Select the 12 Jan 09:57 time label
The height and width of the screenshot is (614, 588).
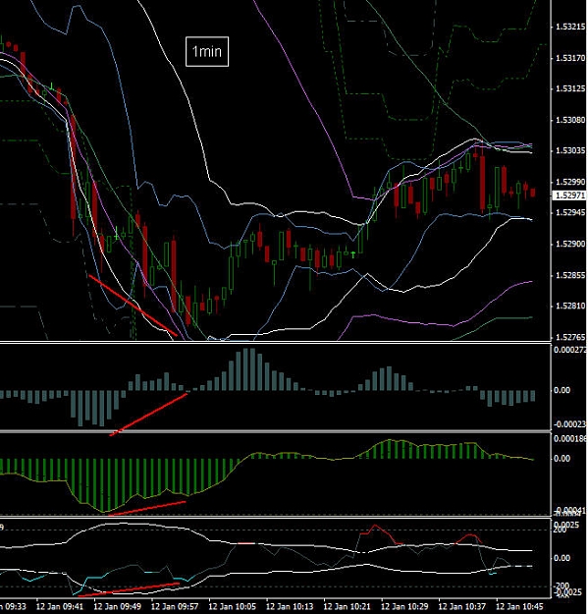(175, 606)
